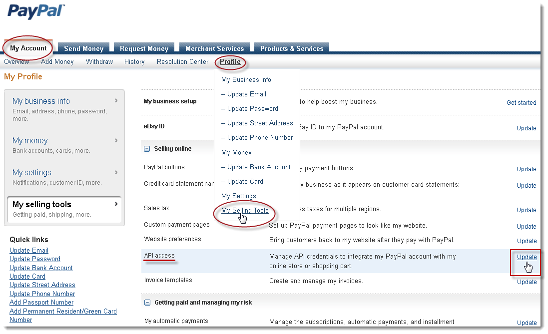Switch to Merchant Services tab

click(x=214, y=48)
